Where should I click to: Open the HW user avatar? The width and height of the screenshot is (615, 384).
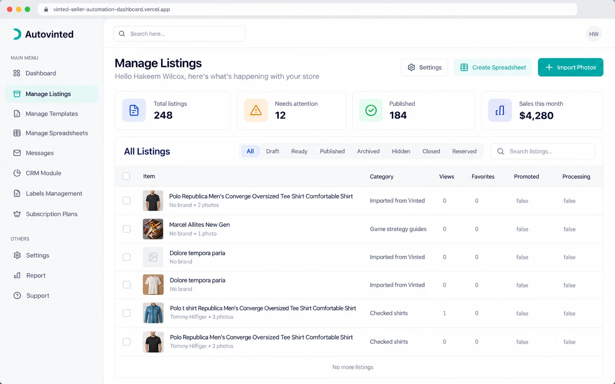(x=594, y=34)
